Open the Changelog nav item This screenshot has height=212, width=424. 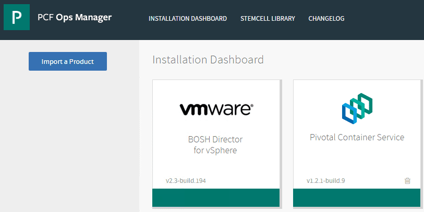coord(326,19)
